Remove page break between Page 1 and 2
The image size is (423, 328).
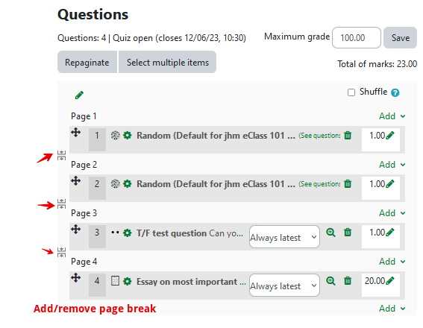pos(61,156)
